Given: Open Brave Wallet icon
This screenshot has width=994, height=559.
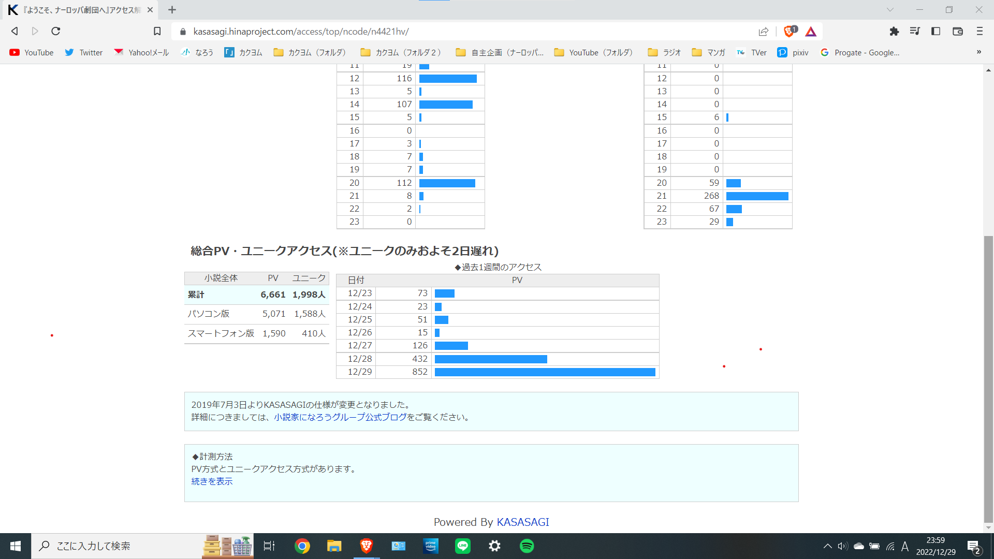Looking at the screenshot, I should click(958, 32).
